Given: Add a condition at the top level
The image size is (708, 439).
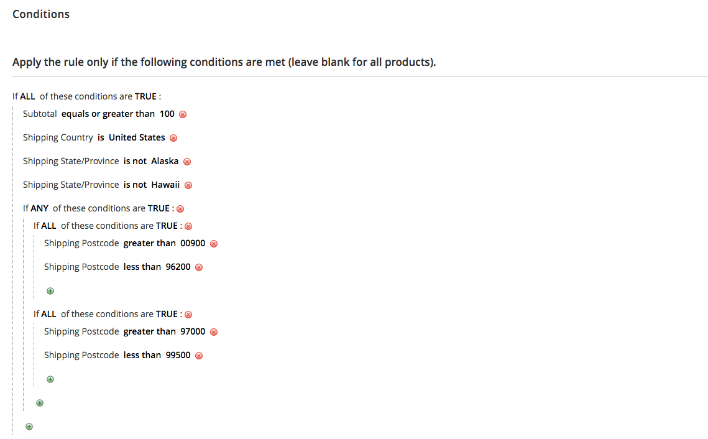Looking at the screenshot, I should (x=29, y=426).
